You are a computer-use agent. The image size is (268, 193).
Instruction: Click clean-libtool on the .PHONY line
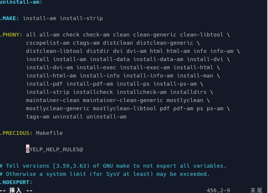pos(201,35)
